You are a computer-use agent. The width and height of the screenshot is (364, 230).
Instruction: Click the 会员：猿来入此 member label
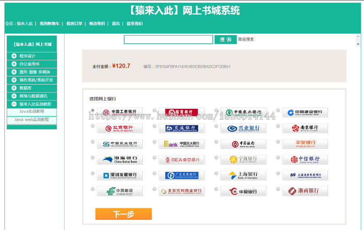coord(19,24)
